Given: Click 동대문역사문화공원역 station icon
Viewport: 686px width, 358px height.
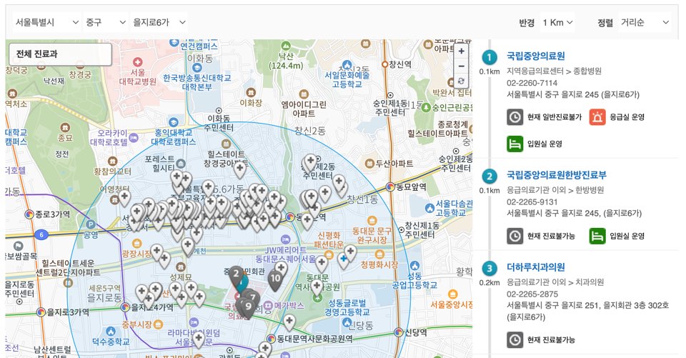Looking at the screenshot, I should point(272,339).
